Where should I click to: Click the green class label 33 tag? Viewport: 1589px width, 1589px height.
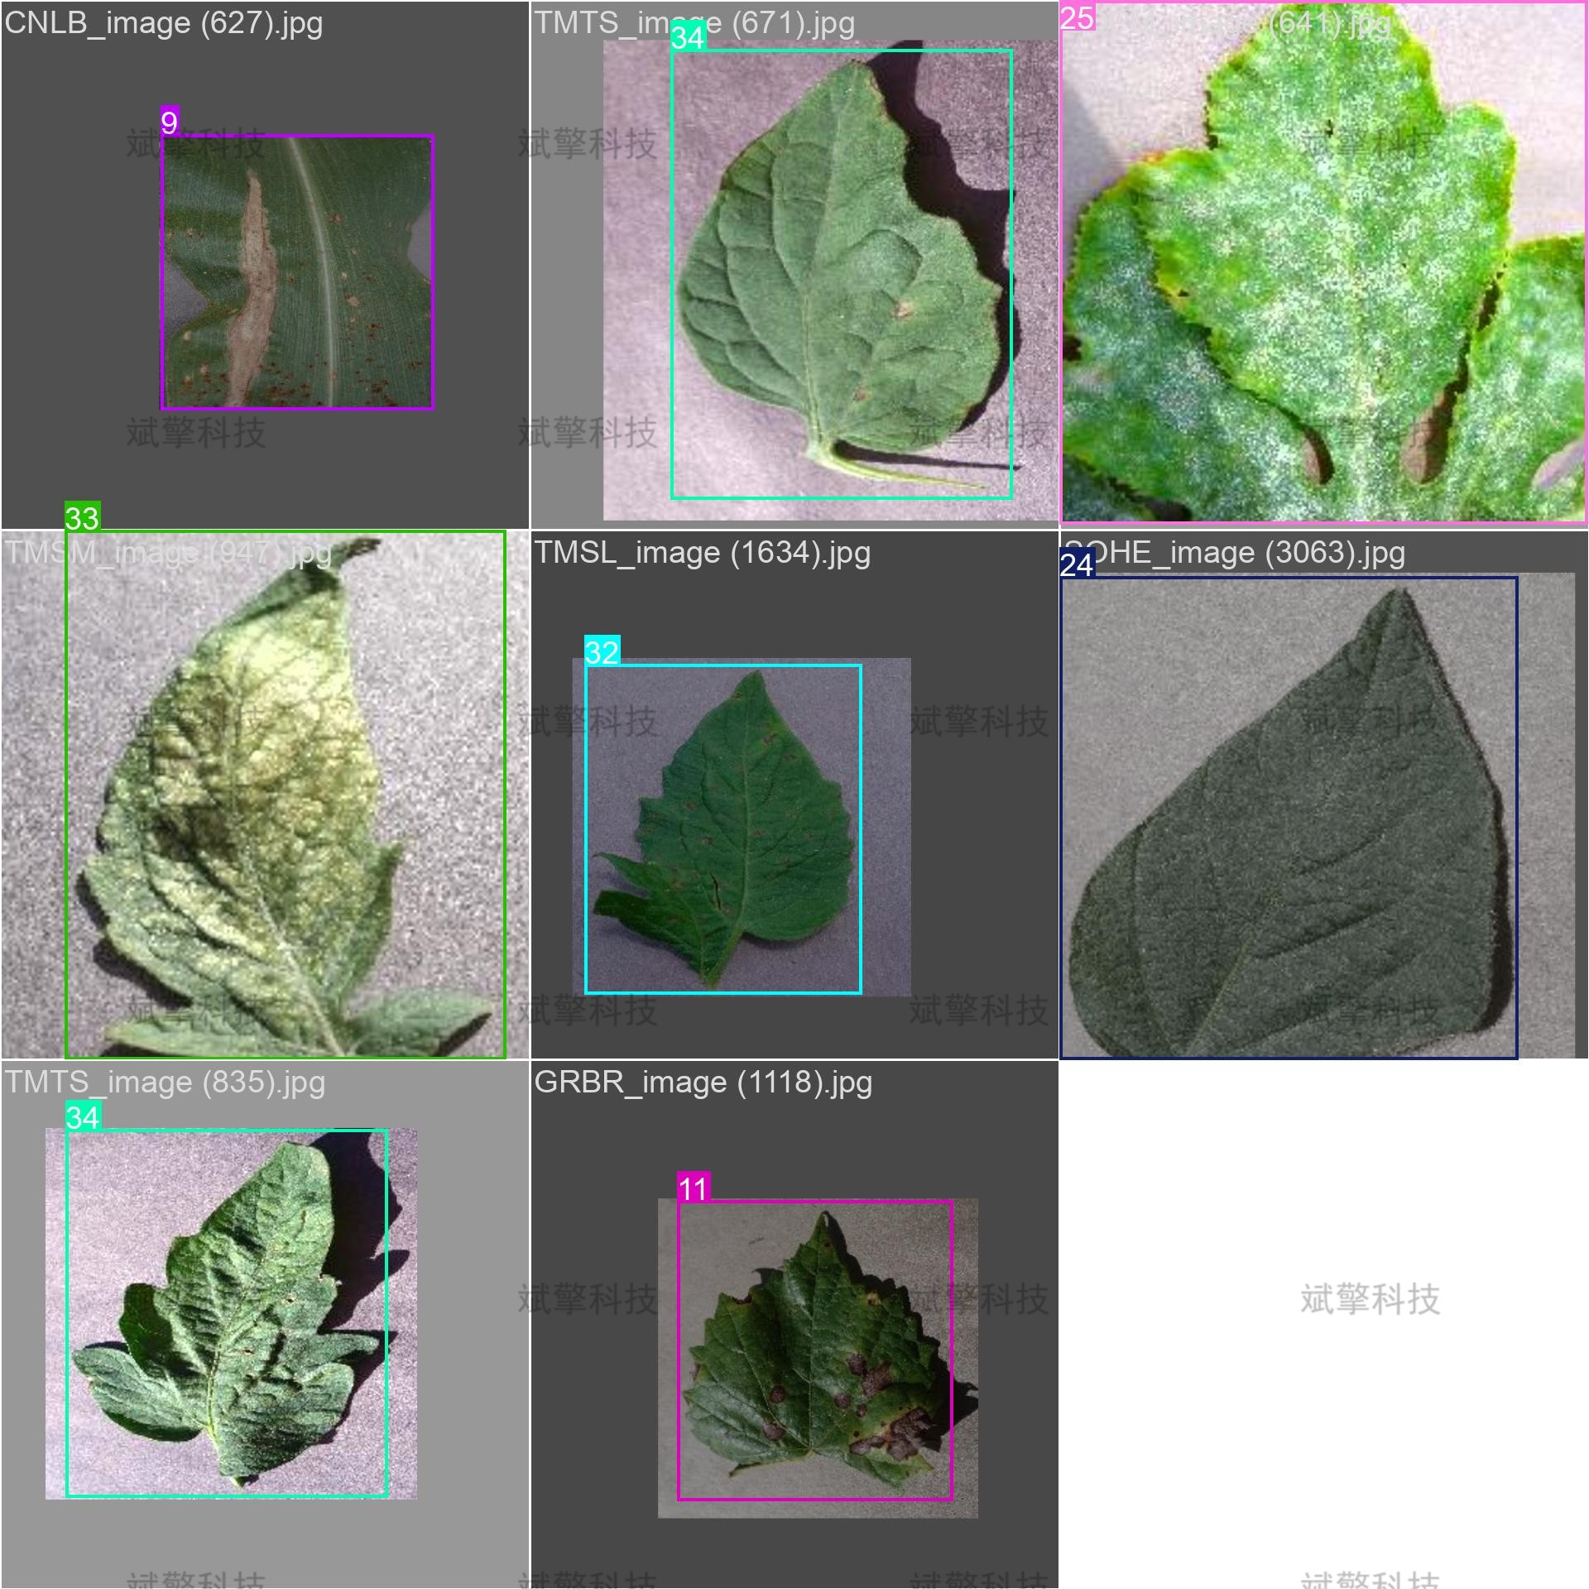tap(82, 518)
